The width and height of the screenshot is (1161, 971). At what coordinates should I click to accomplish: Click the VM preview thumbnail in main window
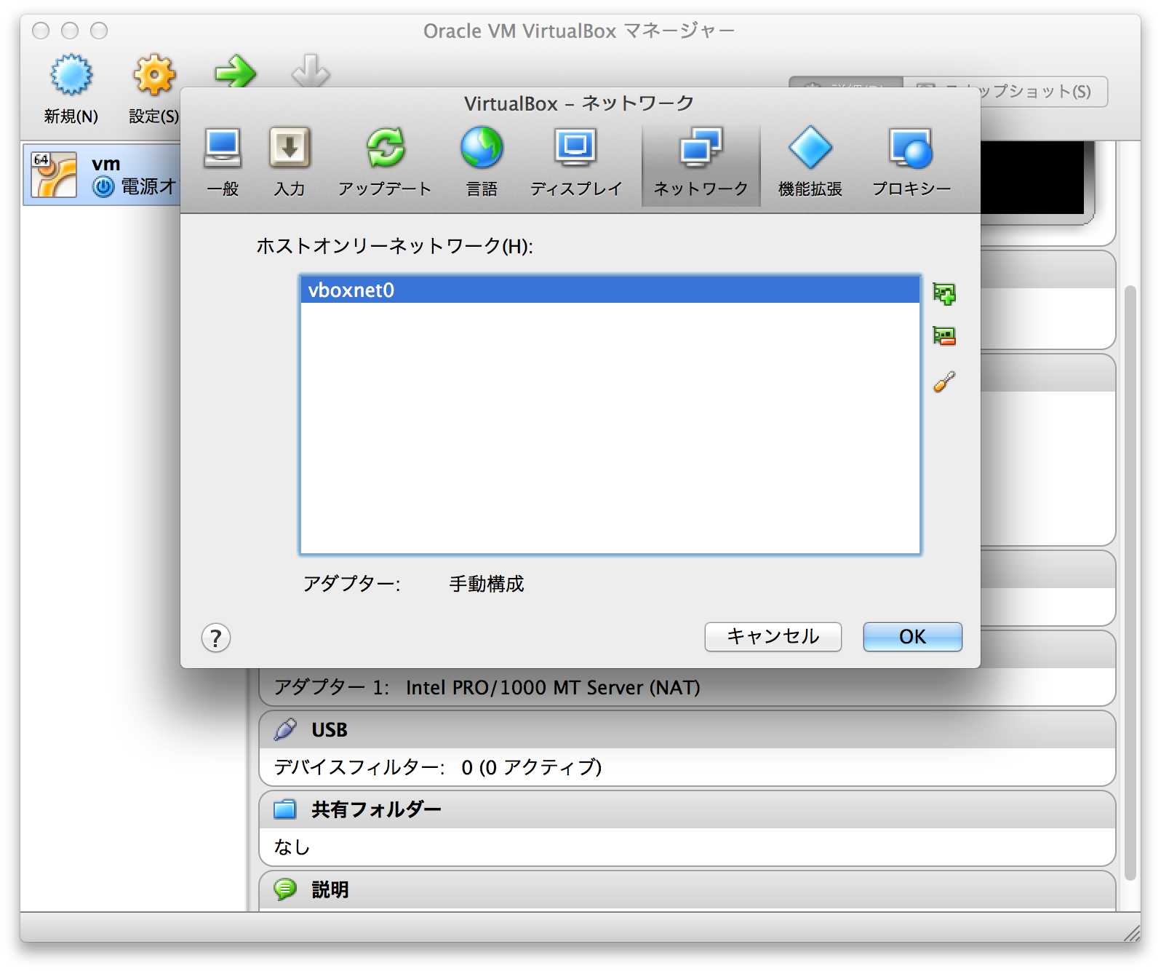tap(1033, 178)
